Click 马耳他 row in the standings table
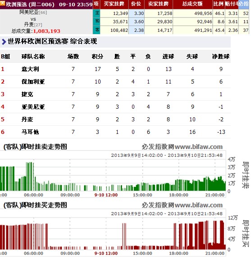Viewport: 251px width, 257px height. pyautogui.click(x=115, y=132)
